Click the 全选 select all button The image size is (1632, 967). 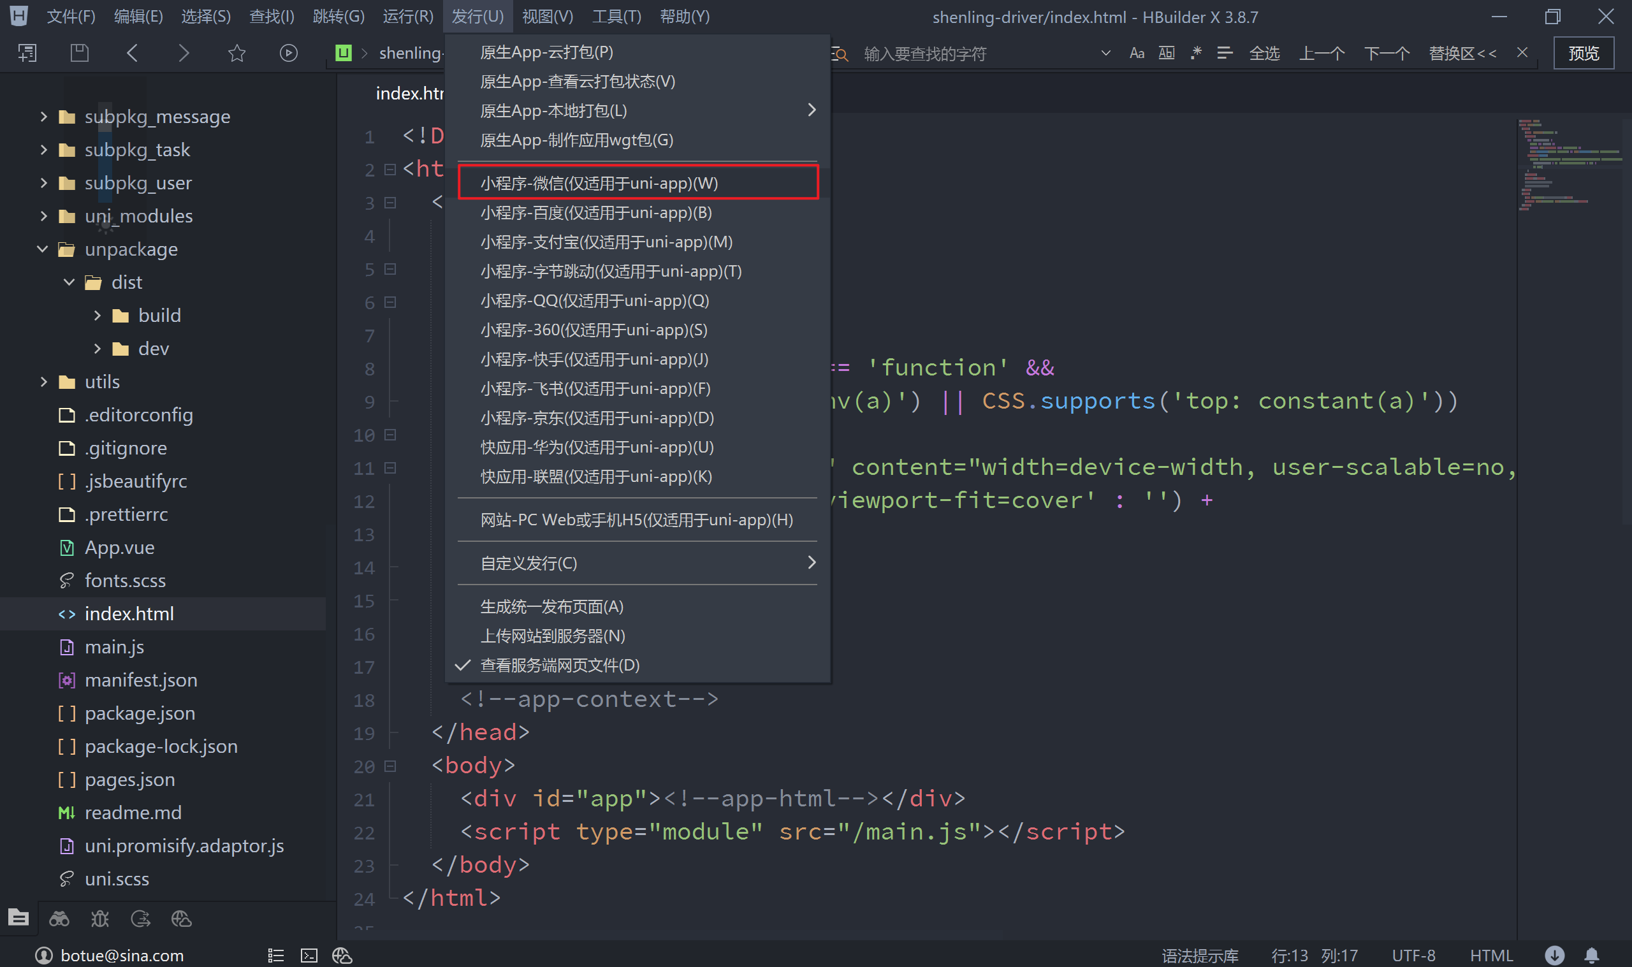coord(1264,54)
